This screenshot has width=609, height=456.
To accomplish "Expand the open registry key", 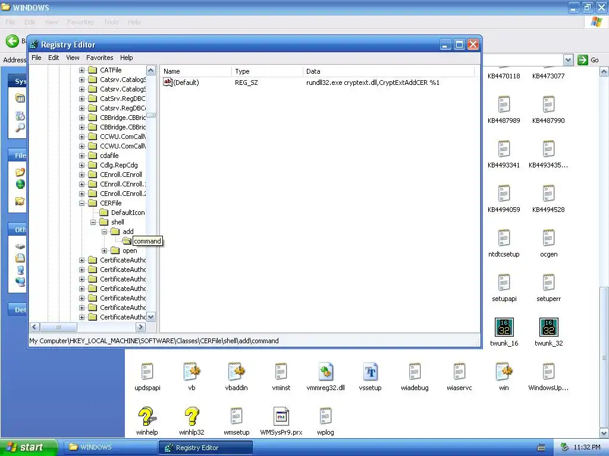I will click(104, 251).
